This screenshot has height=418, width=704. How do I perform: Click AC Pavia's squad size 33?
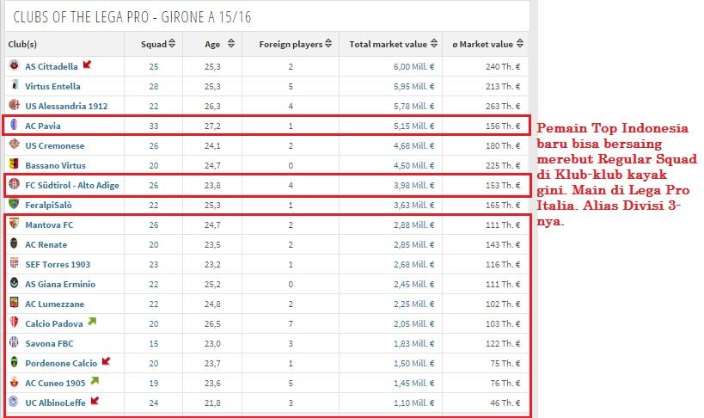(154, 126)
